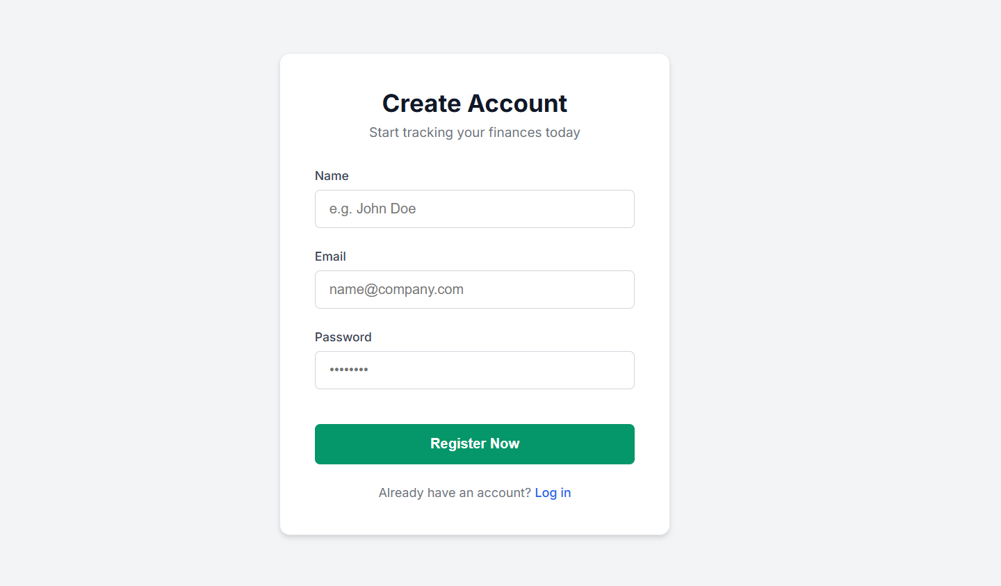Click the name@company.com placeholder text

point(396,289)
